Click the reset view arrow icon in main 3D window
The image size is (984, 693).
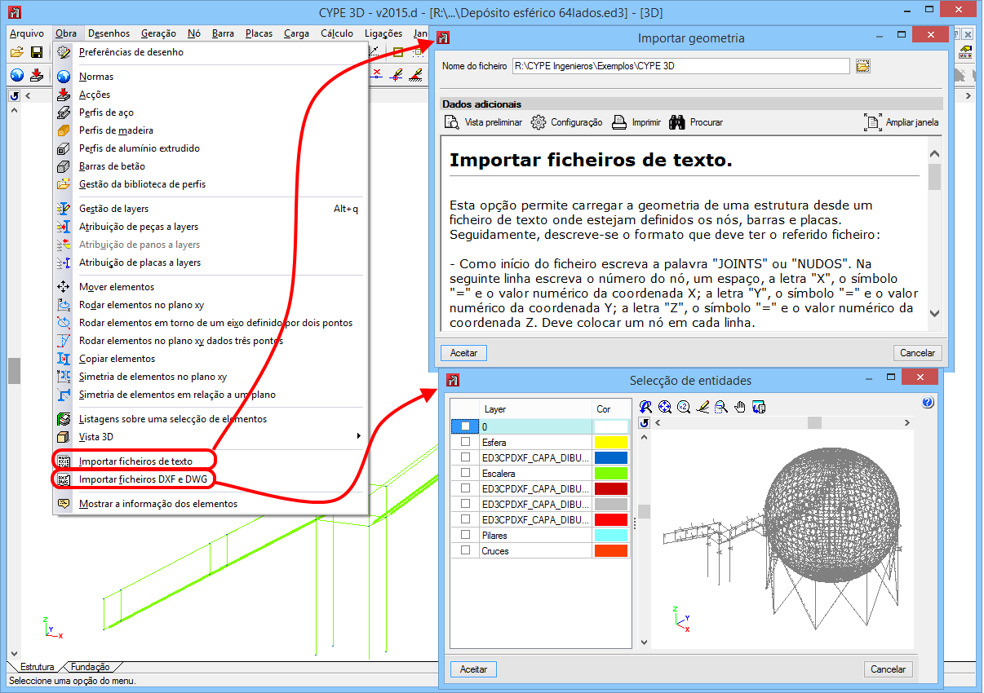coord(14,96)
